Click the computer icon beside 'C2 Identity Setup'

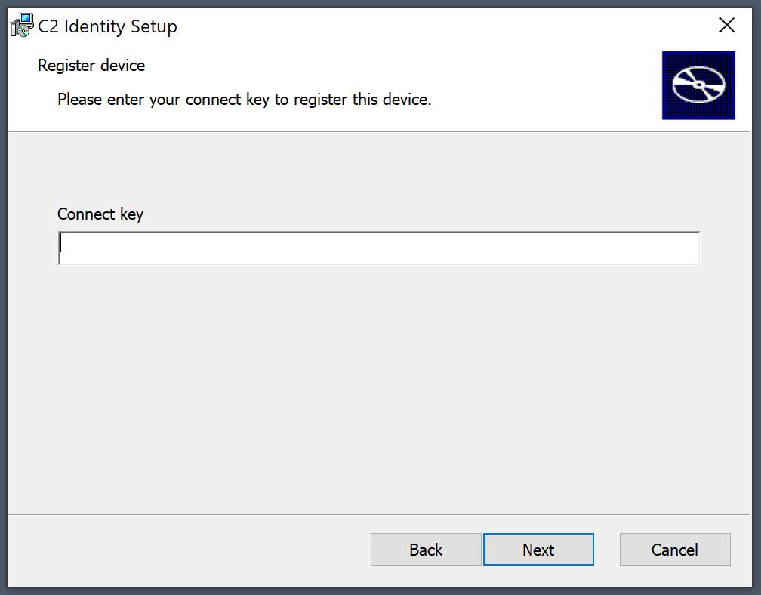[x=21, y=24]
